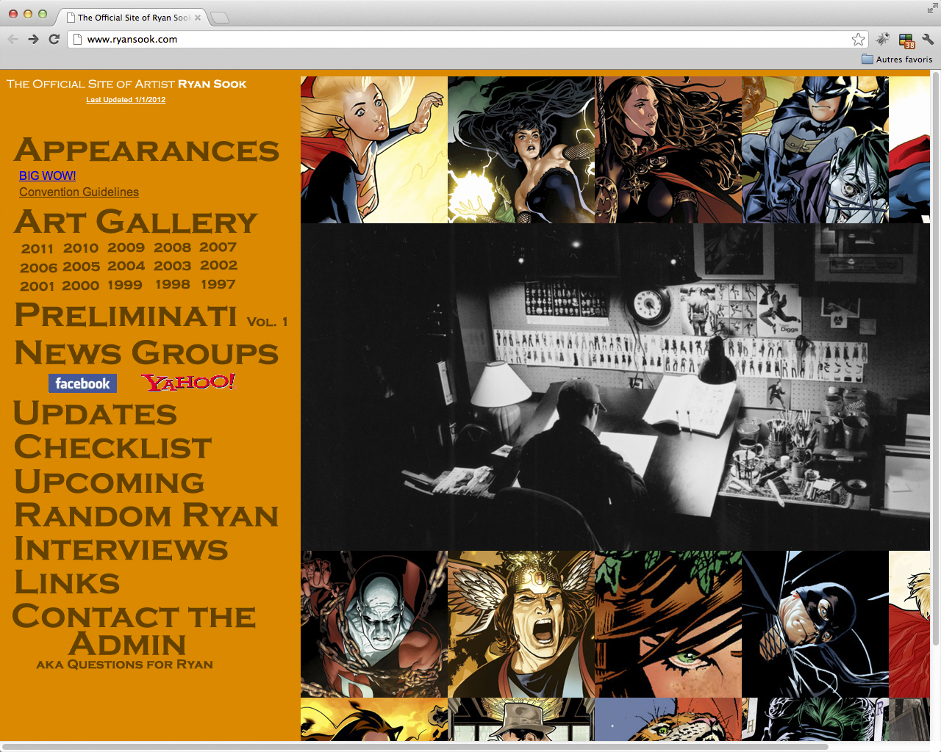
Task: Click the Deadman in chains artwork thumbnail
Action: coord(374,624)
